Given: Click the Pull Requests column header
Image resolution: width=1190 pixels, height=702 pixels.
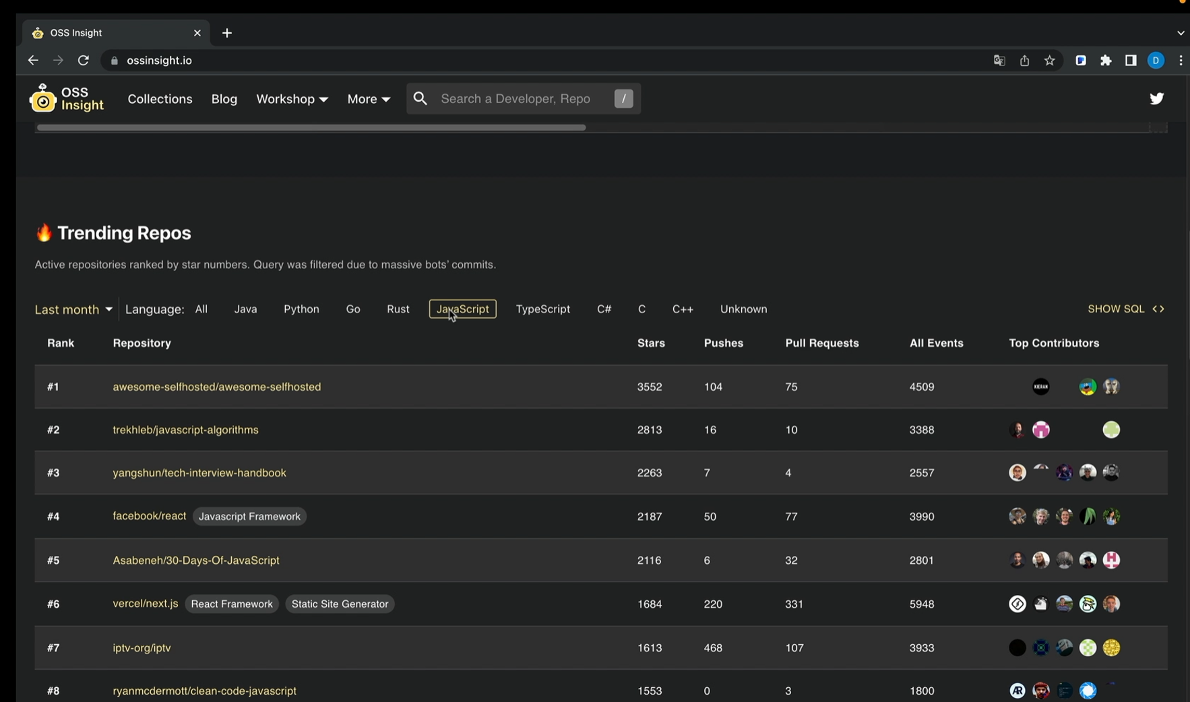Looking at the screenshot, I should click(822, 344).
